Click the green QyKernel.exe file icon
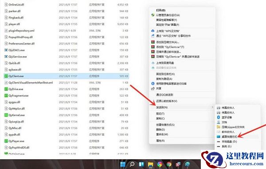The image size is (266, 169). pyautogui.click(x=6, y=115)
